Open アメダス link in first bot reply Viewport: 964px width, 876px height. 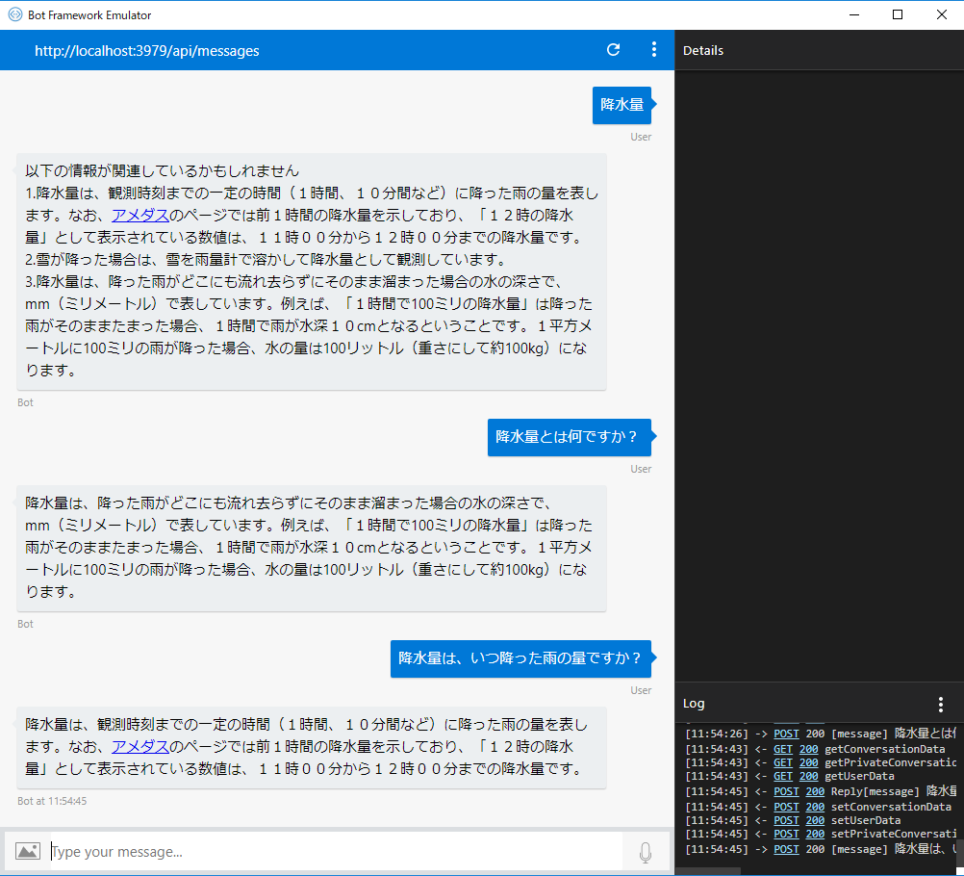(x=140, y=215)
